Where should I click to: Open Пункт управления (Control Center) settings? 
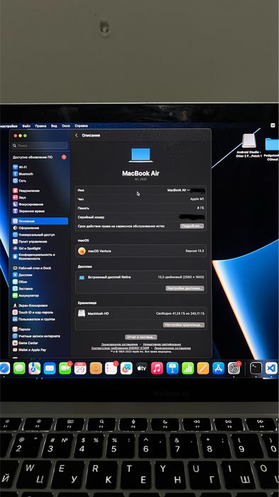pos(40,241)
